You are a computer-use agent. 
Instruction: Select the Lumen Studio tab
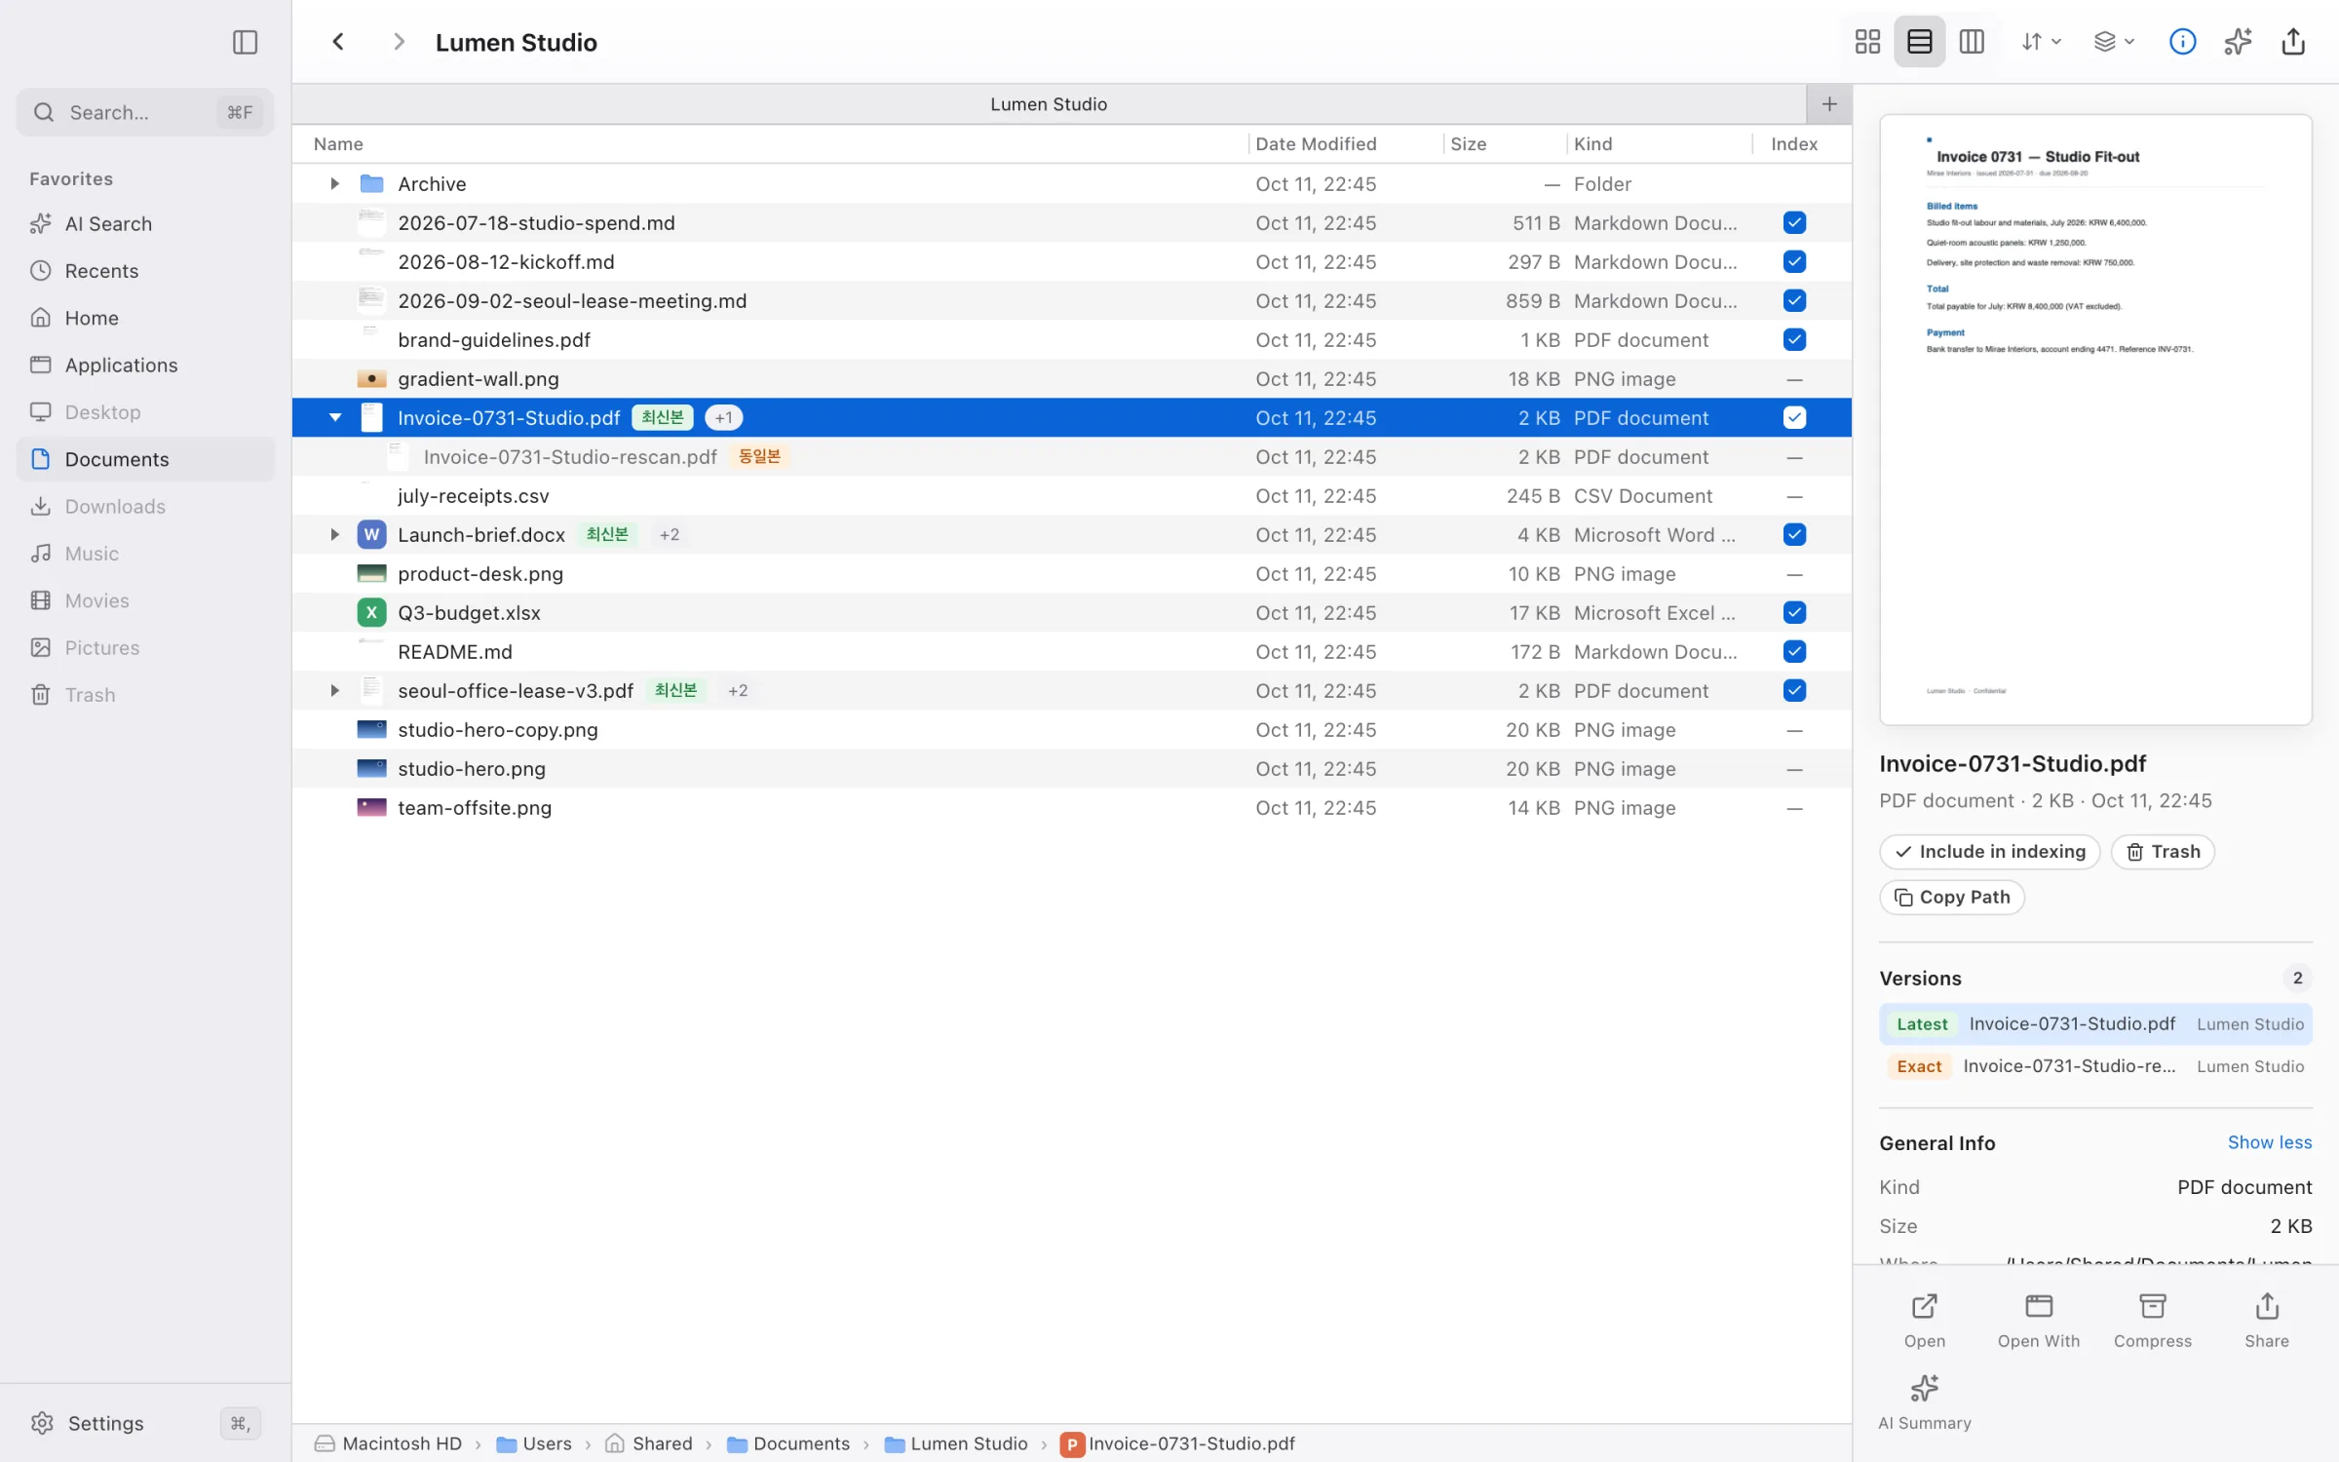point(1049,104)
